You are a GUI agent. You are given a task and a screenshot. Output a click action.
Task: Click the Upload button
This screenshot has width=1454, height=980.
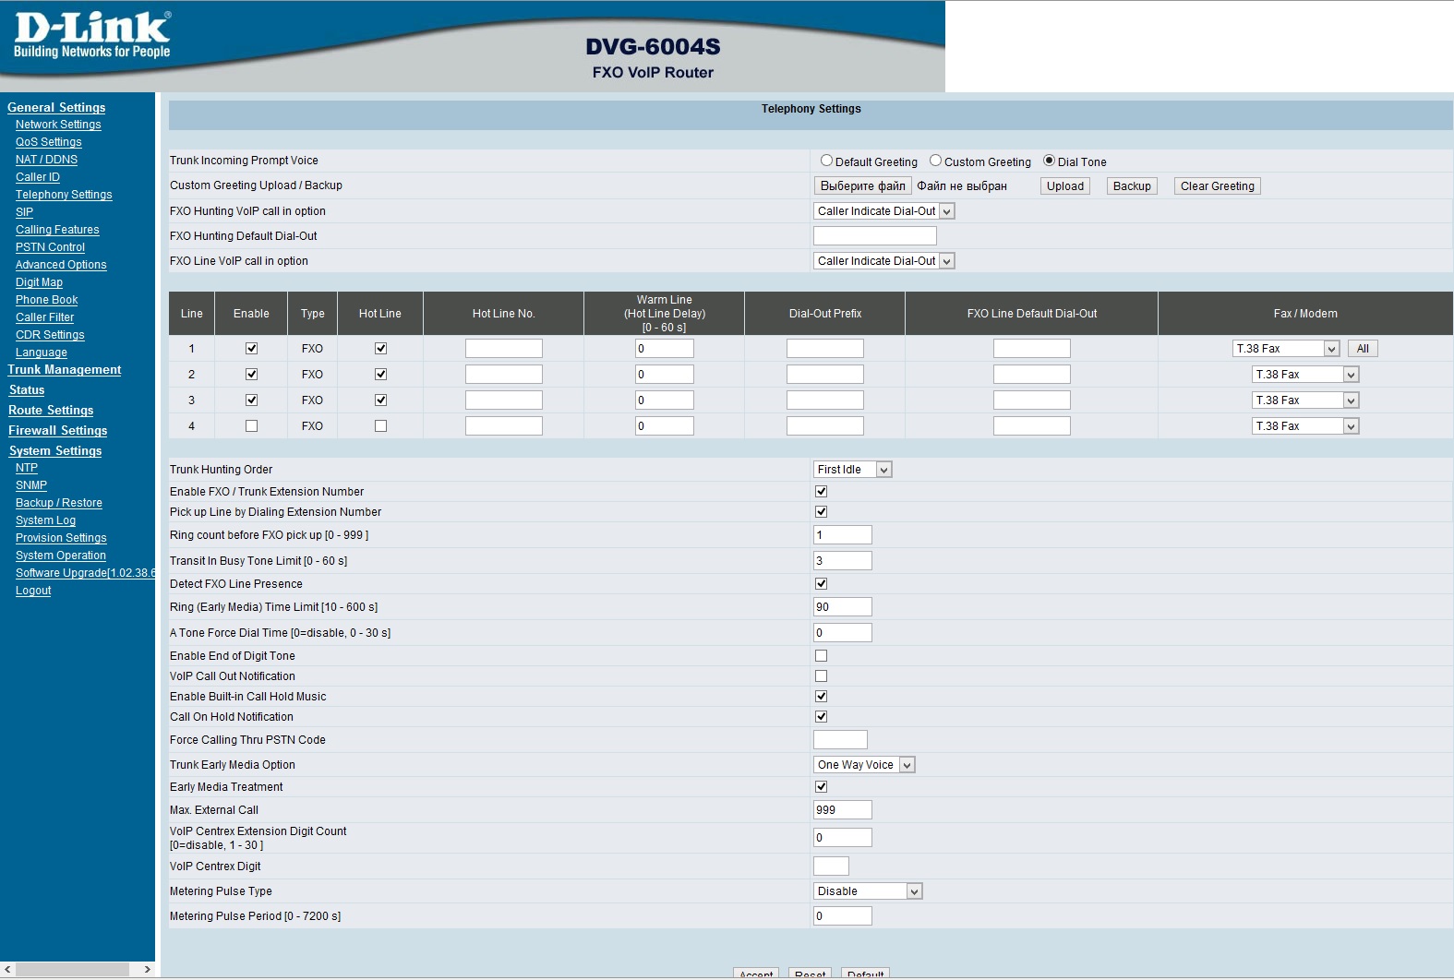1064,186
